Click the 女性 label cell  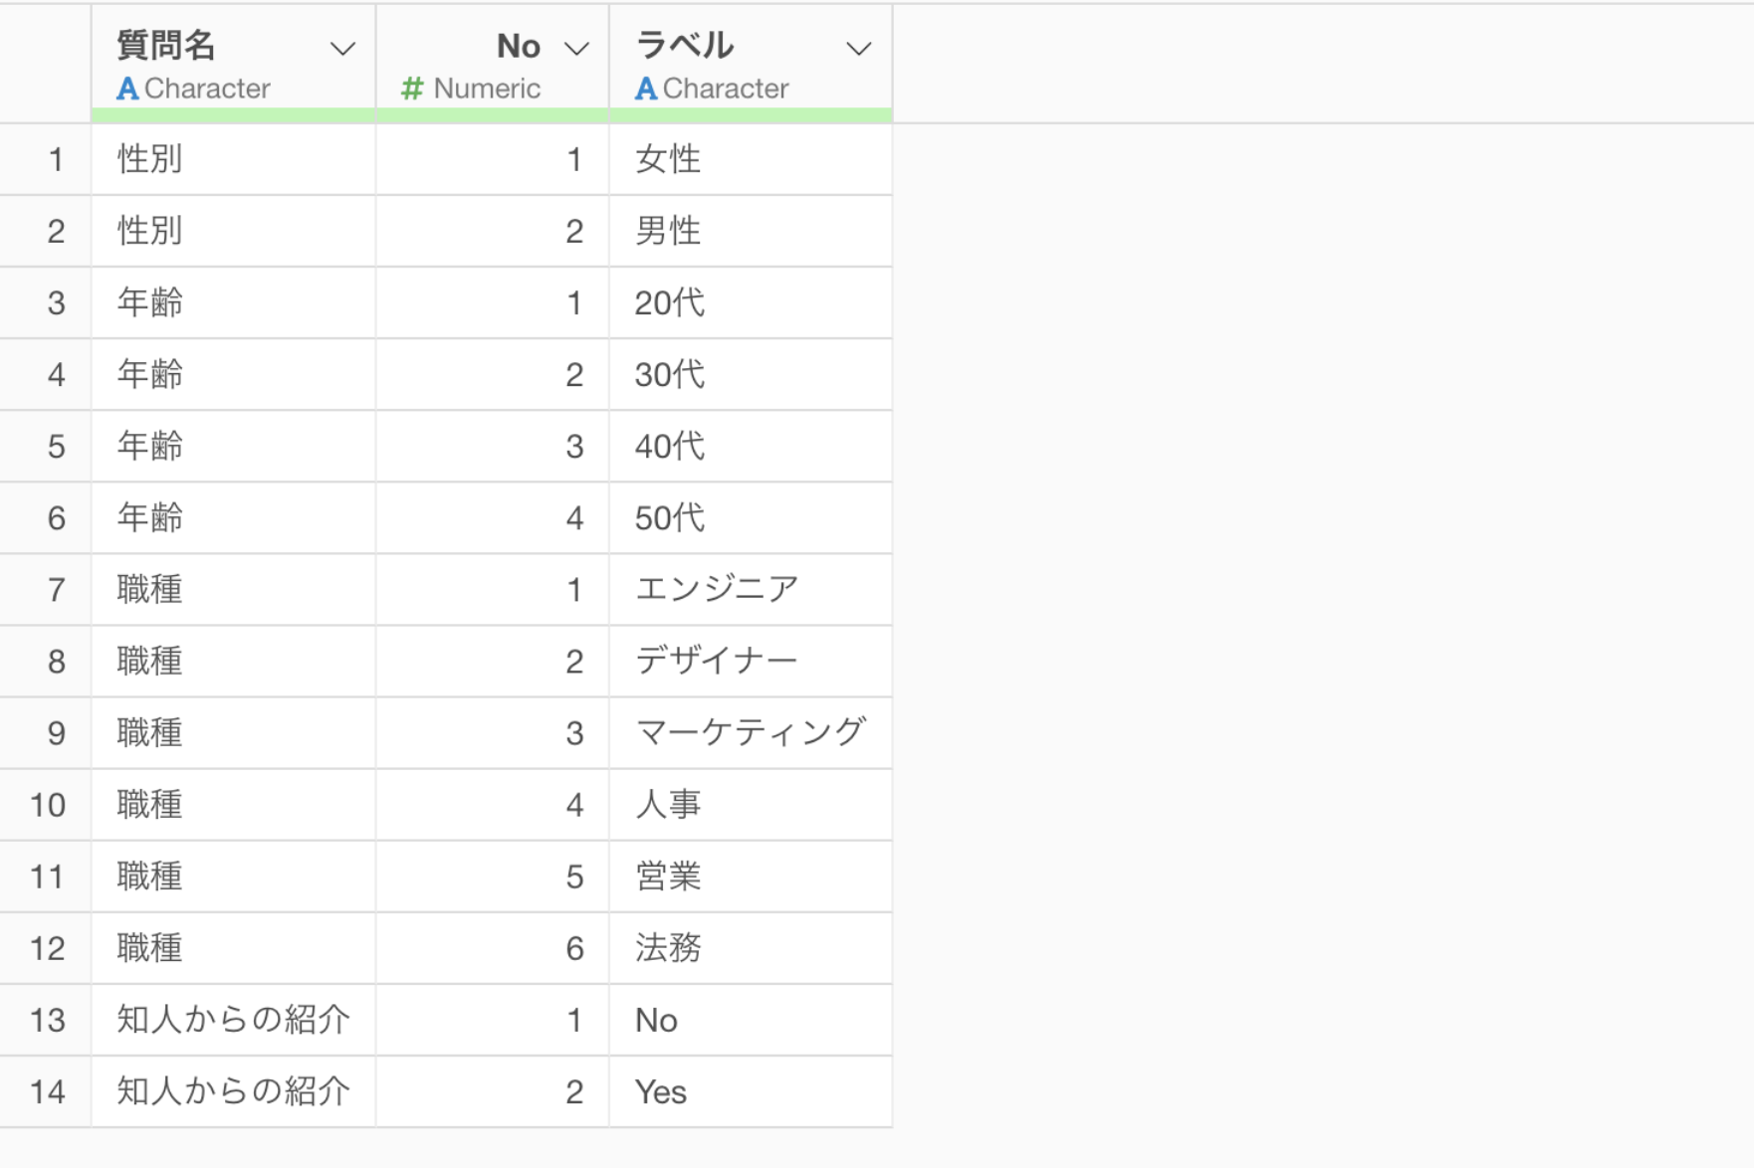[x=668, y=159]
